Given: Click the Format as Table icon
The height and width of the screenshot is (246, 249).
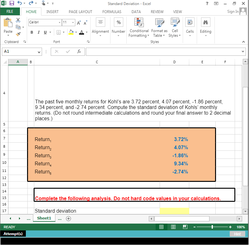Looking at the screenshot, I should point(159,22).
